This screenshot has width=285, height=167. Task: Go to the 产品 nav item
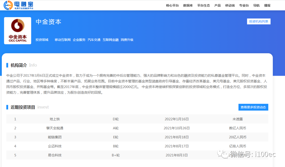217,6
